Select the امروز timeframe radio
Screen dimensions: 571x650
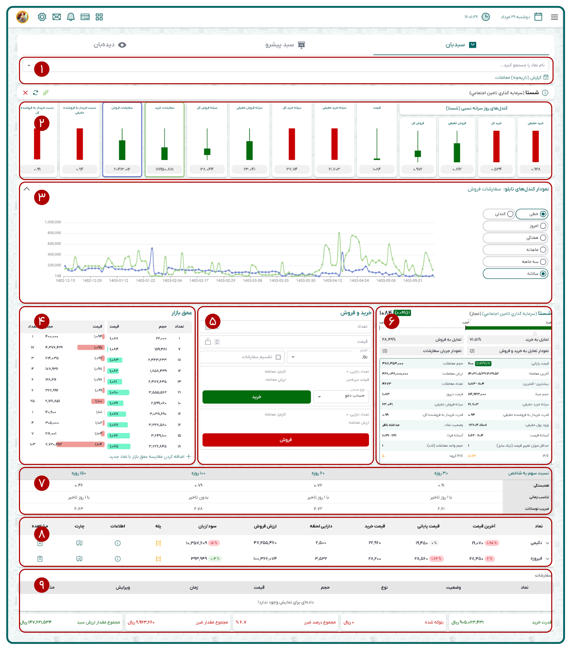point(543,226)
